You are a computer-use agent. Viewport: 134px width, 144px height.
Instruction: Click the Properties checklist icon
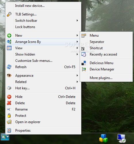point(9,130)
